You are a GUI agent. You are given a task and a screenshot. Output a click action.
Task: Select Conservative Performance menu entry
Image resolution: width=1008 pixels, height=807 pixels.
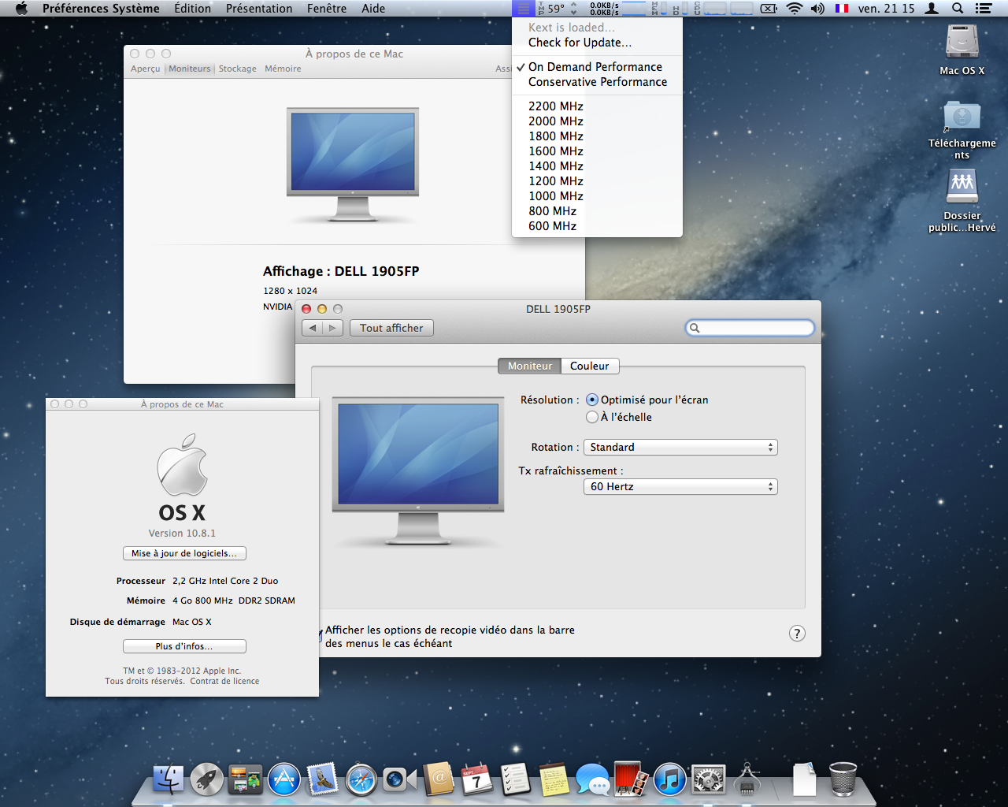pyautogui.click(x=597, y=82)
